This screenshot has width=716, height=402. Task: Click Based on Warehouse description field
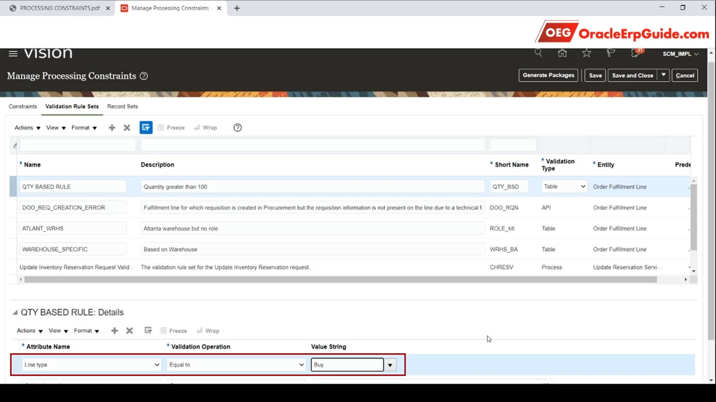[313, 250]
